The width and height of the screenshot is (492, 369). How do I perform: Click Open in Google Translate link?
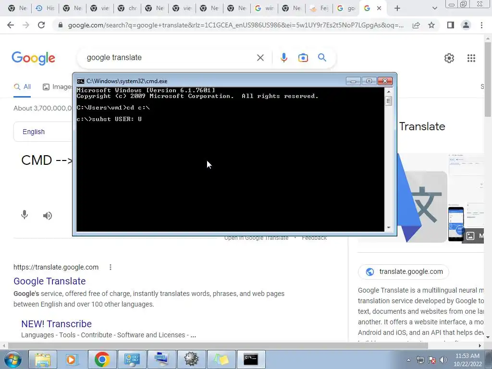256,238
